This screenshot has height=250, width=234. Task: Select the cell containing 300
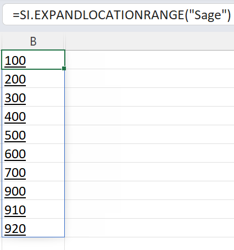point(33,97)
